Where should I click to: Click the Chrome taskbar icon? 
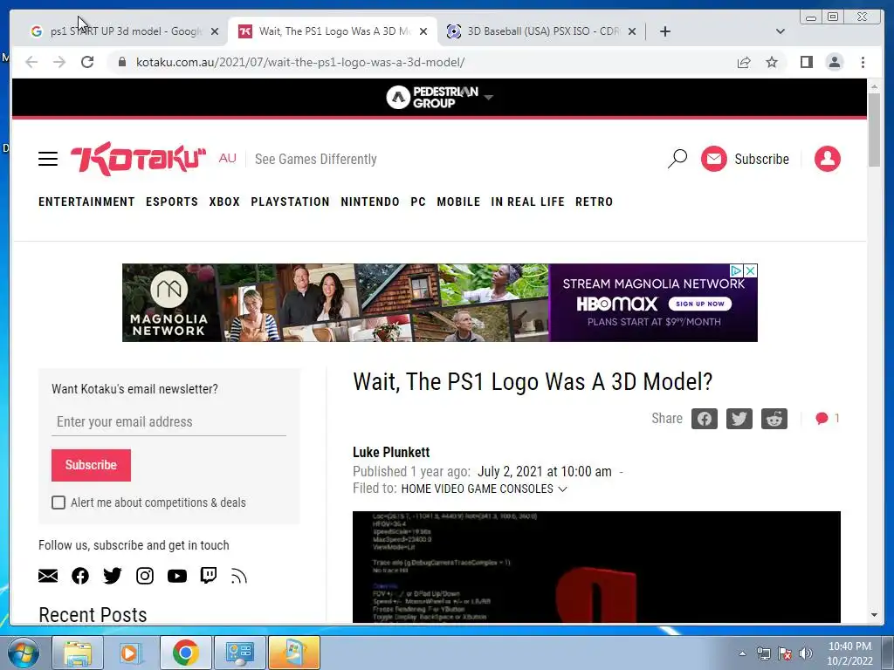pos(185,653)
